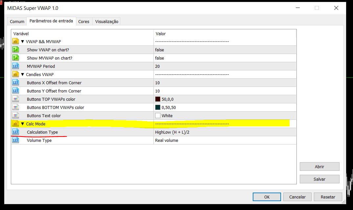This screenshot has width=353, height=210.
Task: Click the string icon beside Calc Mode
Action: pos(15,124)
